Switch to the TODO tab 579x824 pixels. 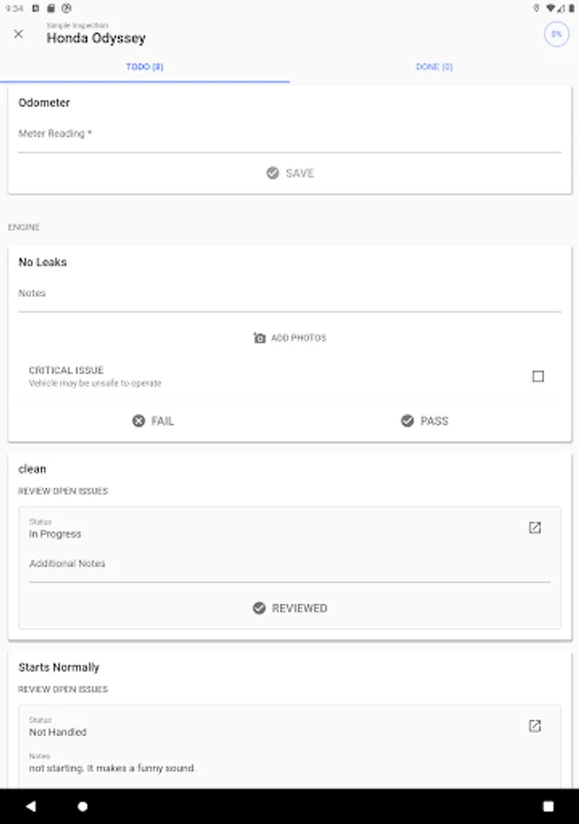point(145,67)
